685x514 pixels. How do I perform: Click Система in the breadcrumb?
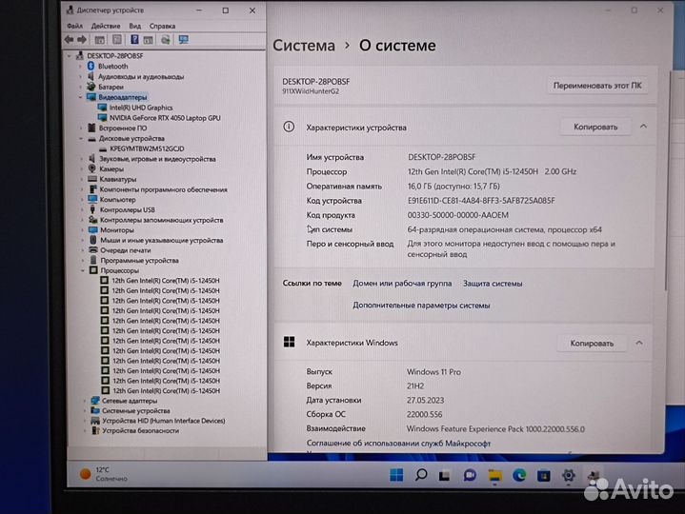(x=304, y=46)
